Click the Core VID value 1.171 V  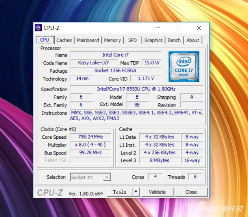pos(146,78)
